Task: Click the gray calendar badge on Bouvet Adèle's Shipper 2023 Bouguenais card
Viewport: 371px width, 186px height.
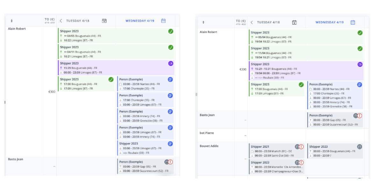Action: point(360,146)
